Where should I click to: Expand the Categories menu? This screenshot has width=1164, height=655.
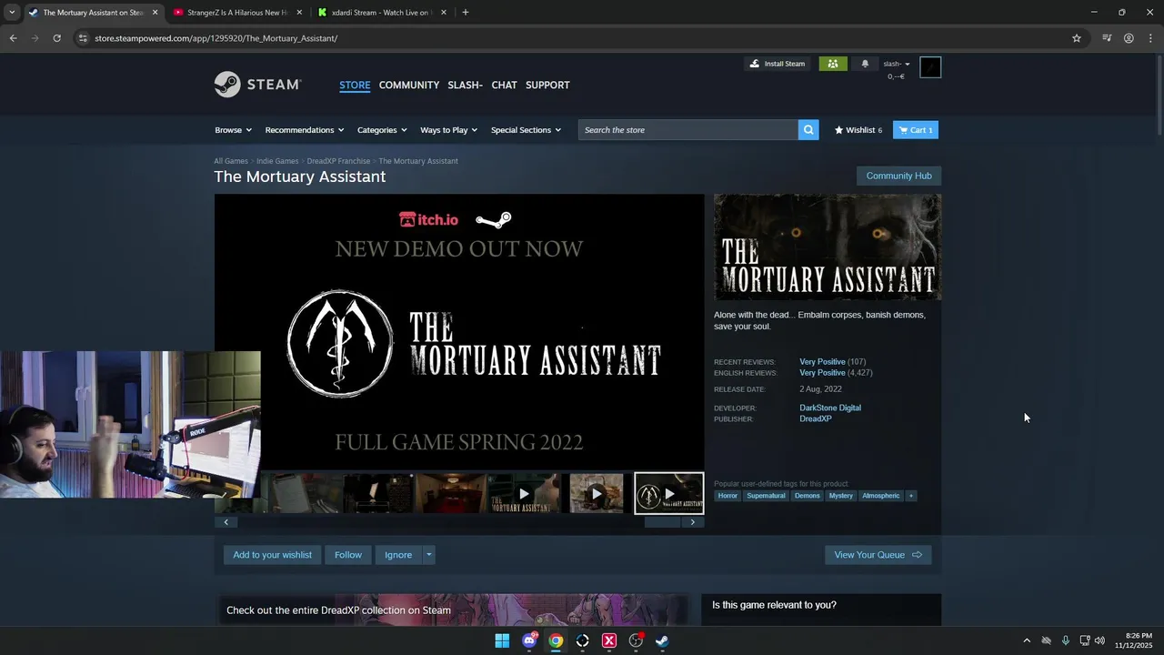[x=382, y=130]
